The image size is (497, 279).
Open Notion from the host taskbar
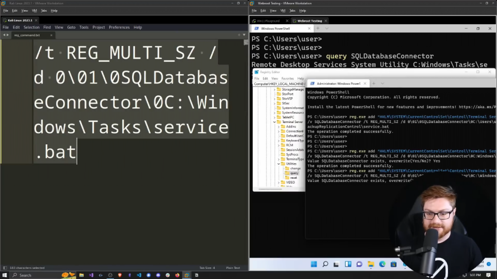coord(197,275)
